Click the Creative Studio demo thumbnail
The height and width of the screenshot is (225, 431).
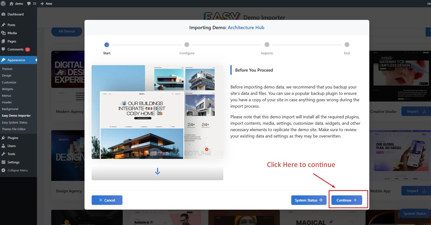400,76
